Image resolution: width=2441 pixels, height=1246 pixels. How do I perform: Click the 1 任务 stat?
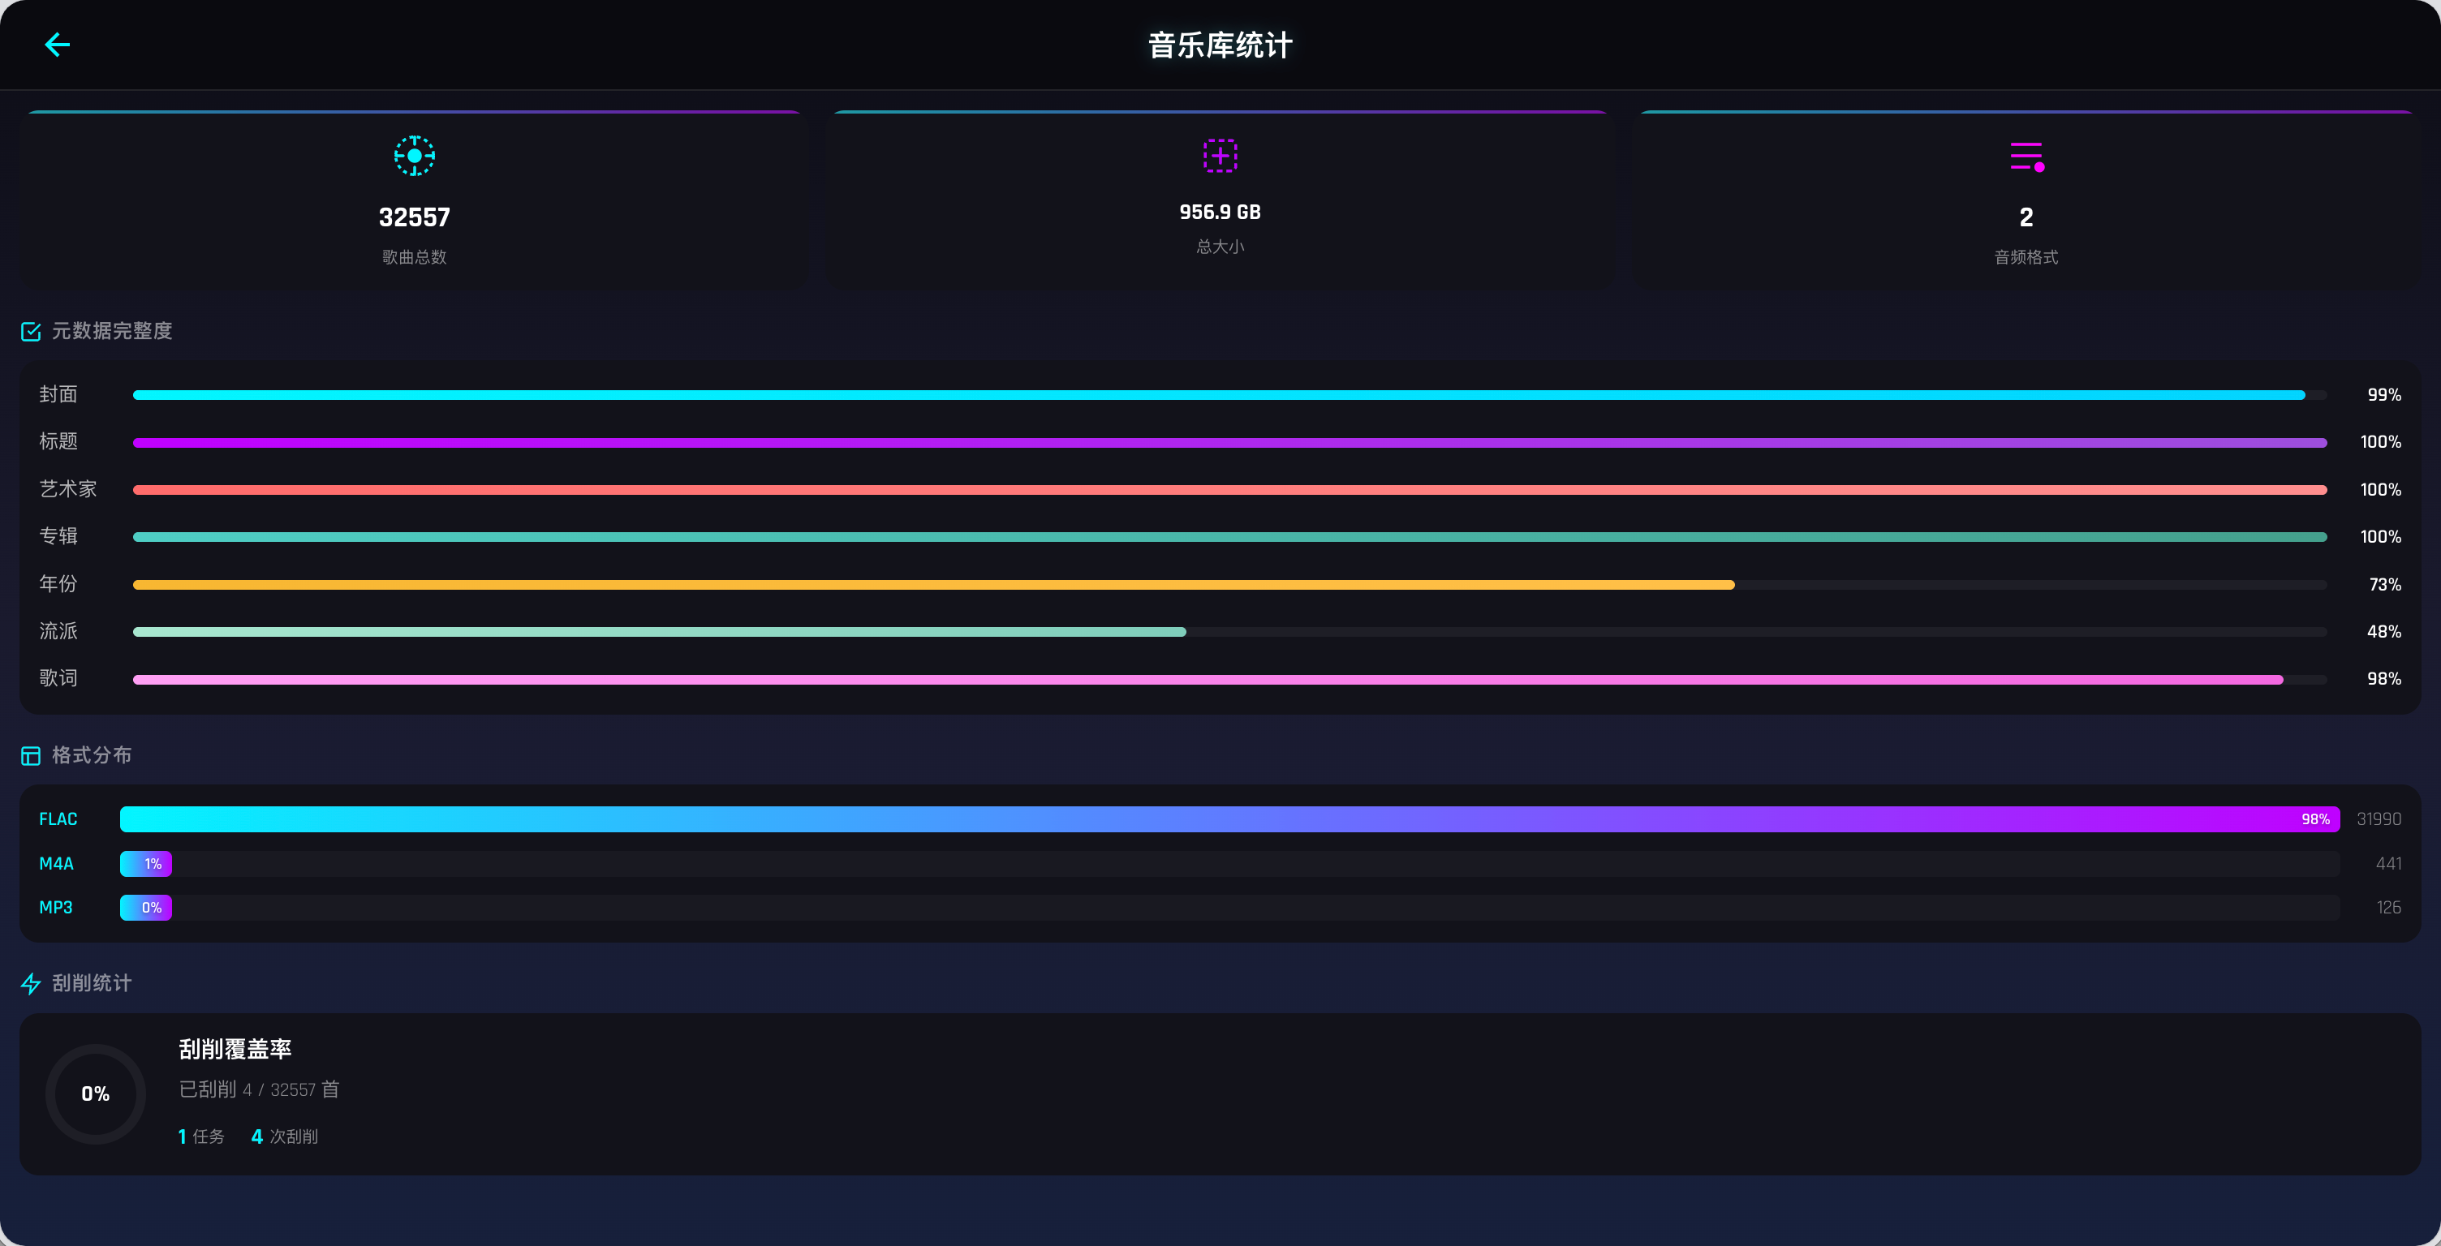tap(201, 1137)
